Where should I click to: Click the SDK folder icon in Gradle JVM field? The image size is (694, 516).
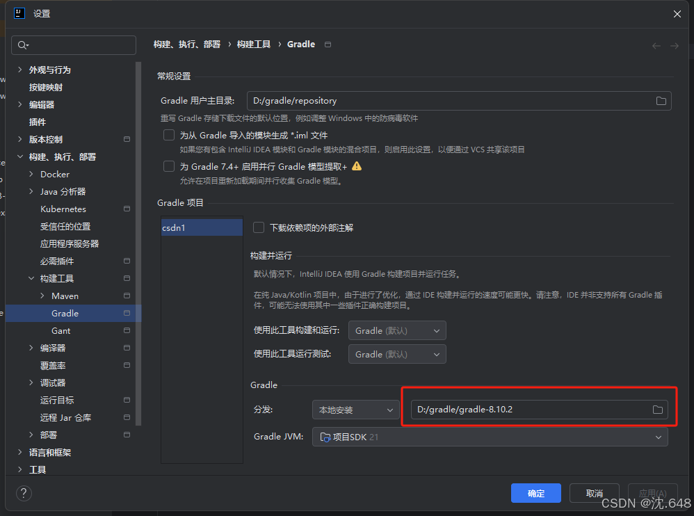(x=325, y=437)
